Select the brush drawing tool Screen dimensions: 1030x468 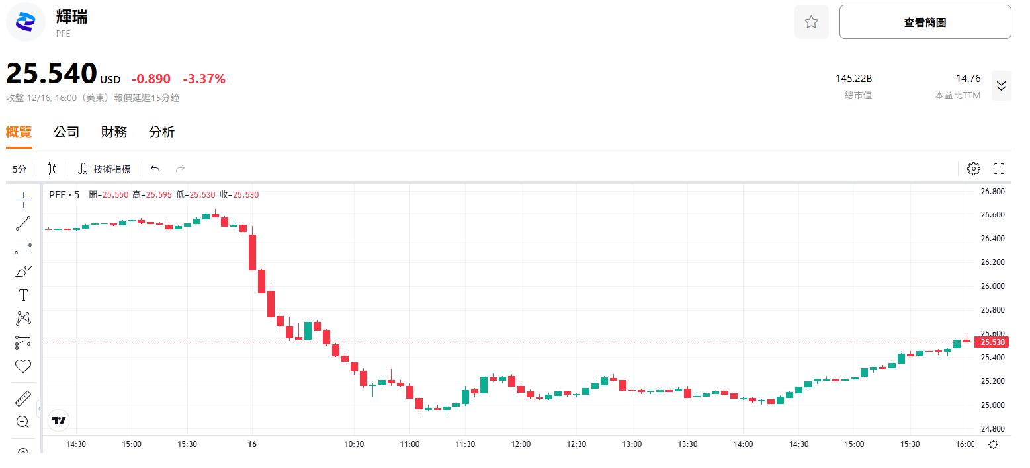coord(23,271)
